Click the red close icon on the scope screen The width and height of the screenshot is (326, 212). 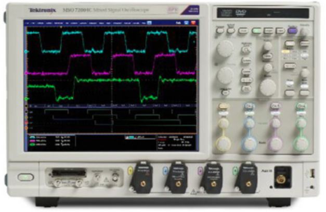[x=193, y=23]
